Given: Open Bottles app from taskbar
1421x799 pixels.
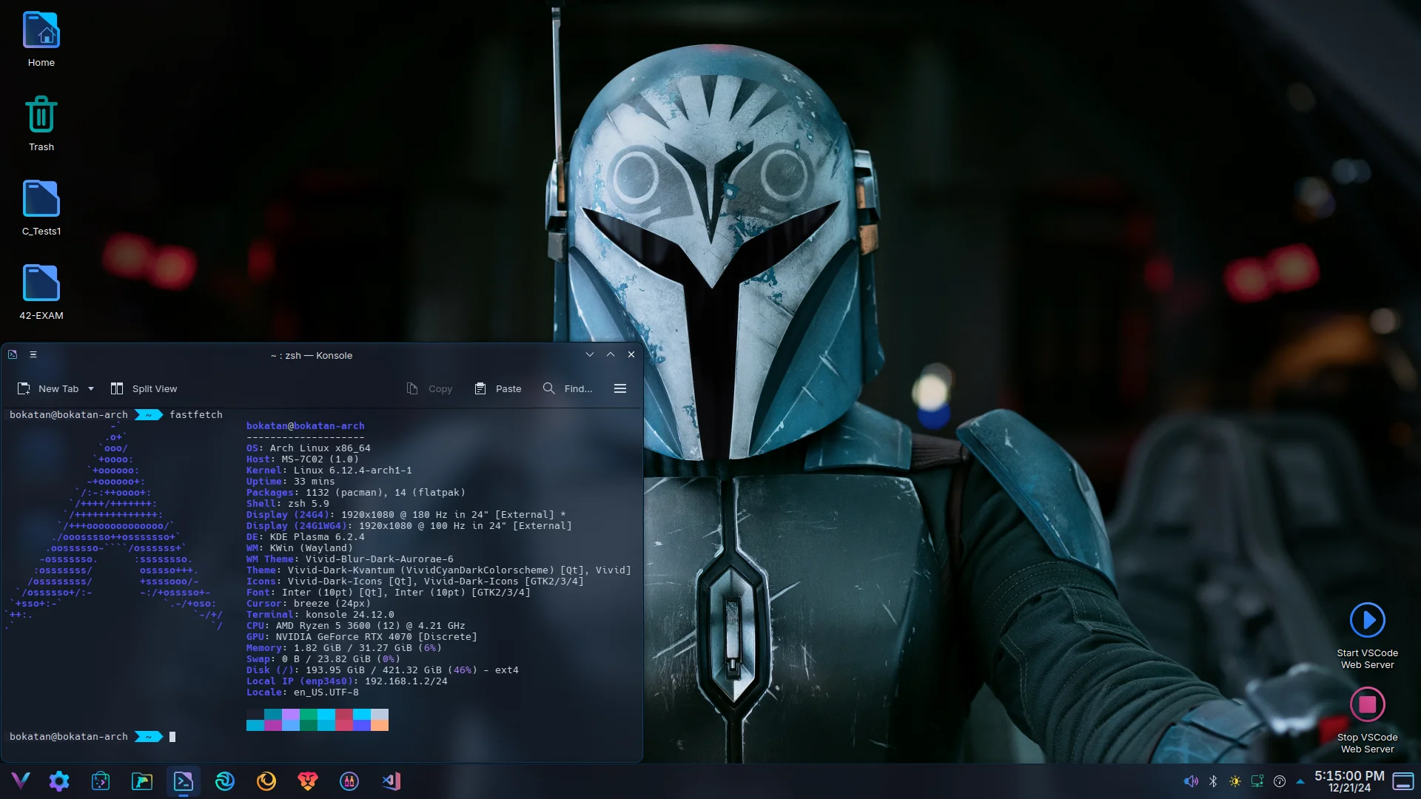Looking at the screenshot, I should (x=349, y=781).
